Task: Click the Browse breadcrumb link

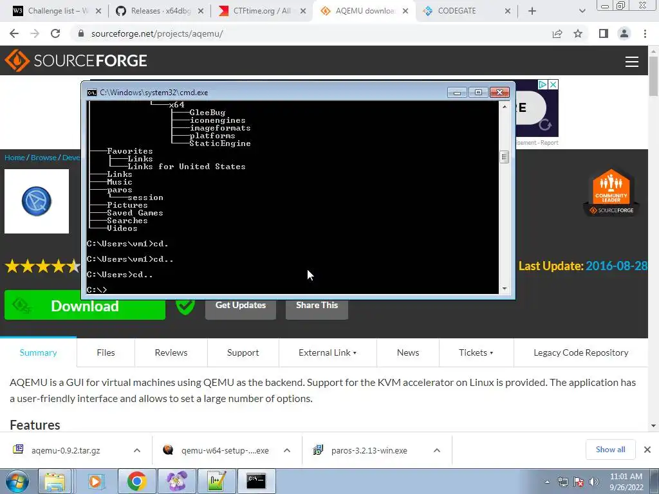Action: (x=44, y=158)
